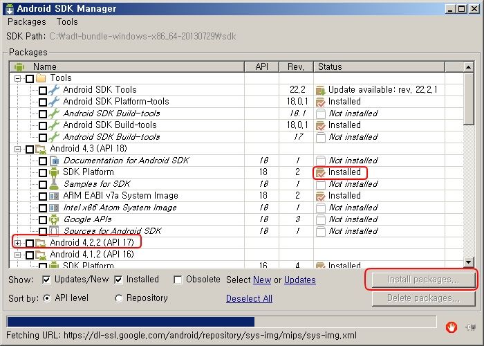Screen dimensions: 484x346
Task: Click the New selection link
Action: (262, 280)
